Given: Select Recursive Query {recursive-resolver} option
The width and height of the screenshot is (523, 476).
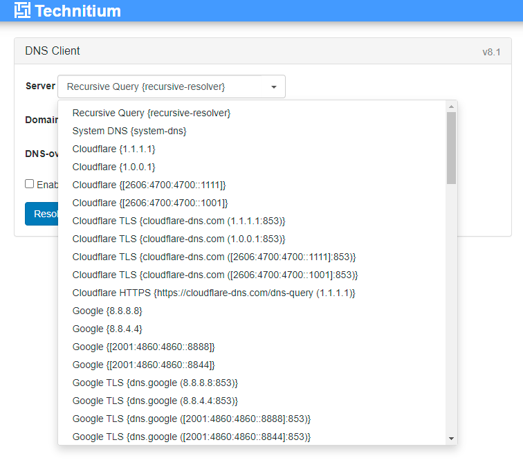Looking at the screenshot, I should pyautogui.click(x=151, y=113).
